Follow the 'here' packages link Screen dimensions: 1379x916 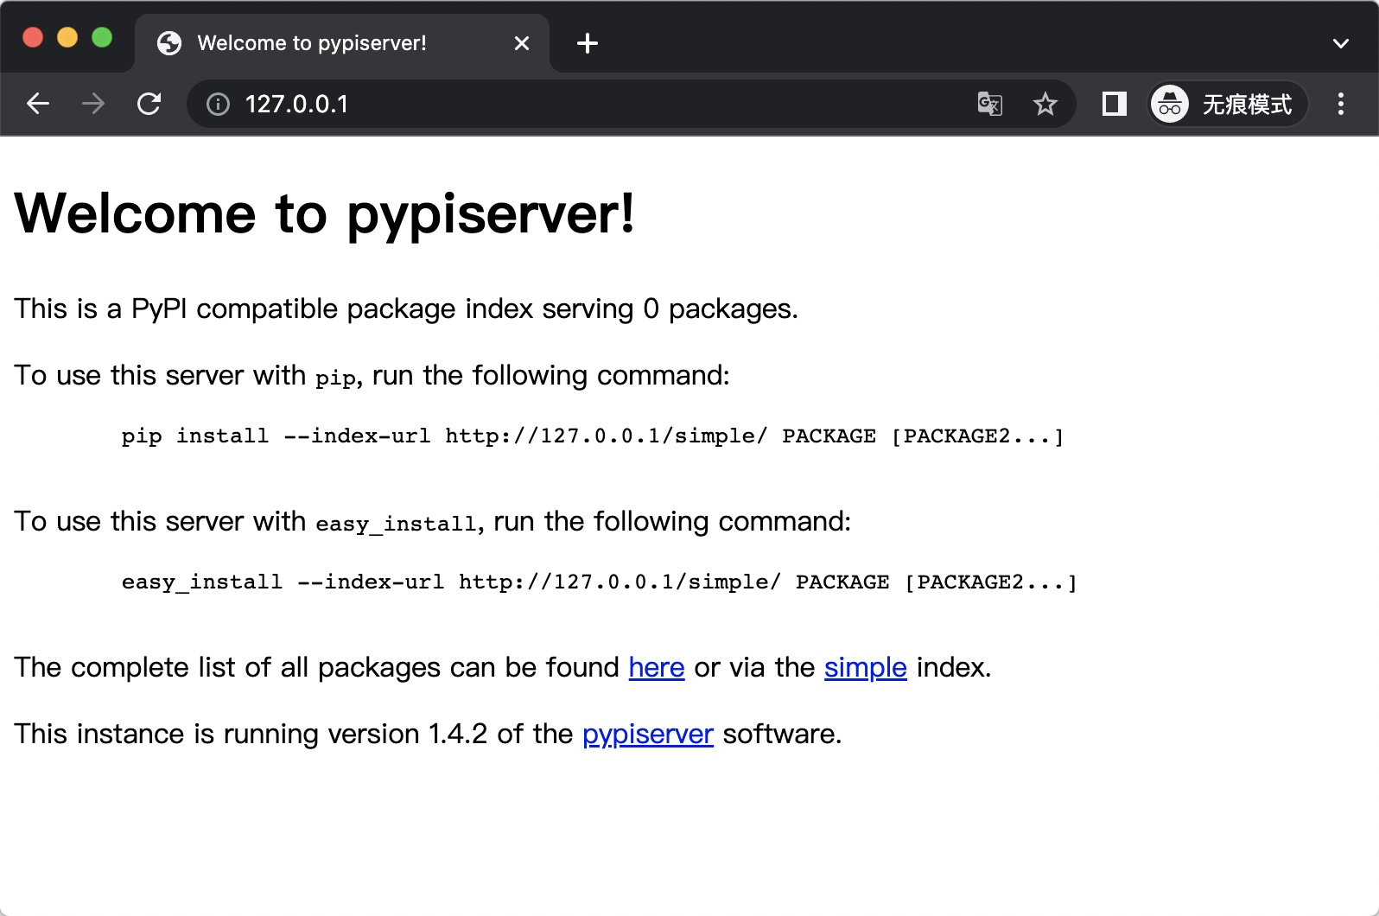[x=657, y=668]
